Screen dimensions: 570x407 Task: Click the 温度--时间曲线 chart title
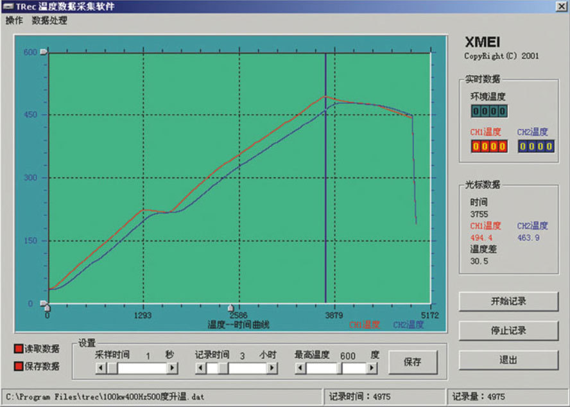click(x=238, y=324)
